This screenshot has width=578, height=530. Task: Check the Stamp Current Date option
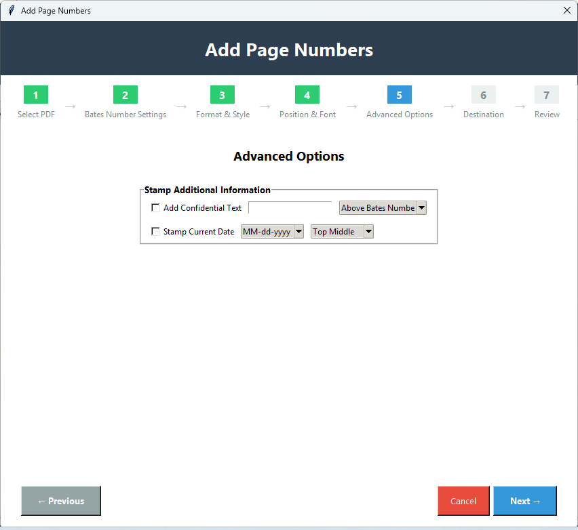point(155,231)
